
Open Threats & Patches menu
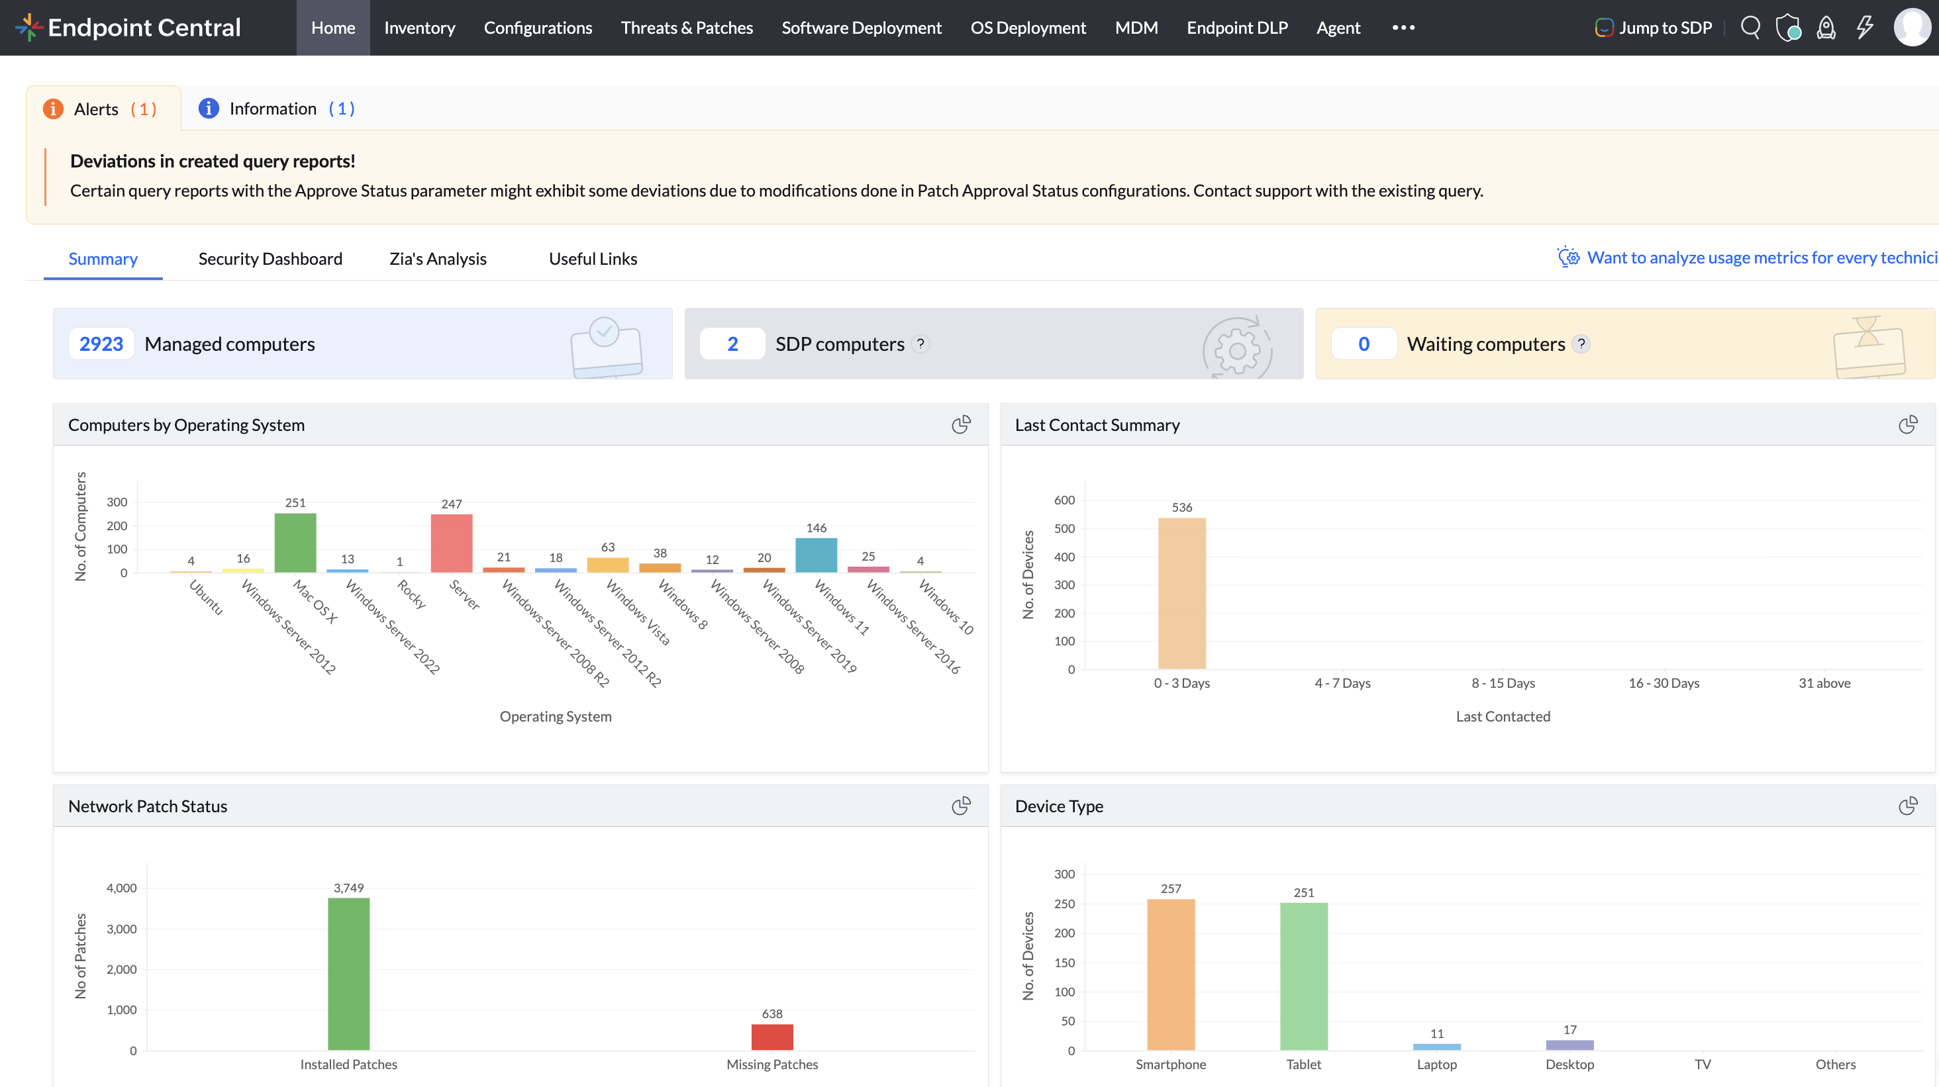(x=687, y=28)
